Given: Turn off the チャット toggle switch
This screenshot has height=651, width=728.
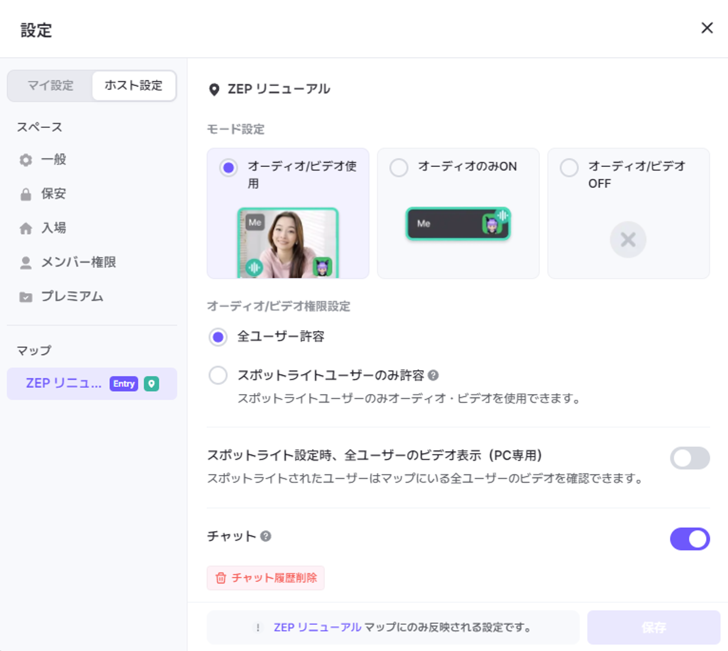Looking at the screenshot, I should (689, 538).
